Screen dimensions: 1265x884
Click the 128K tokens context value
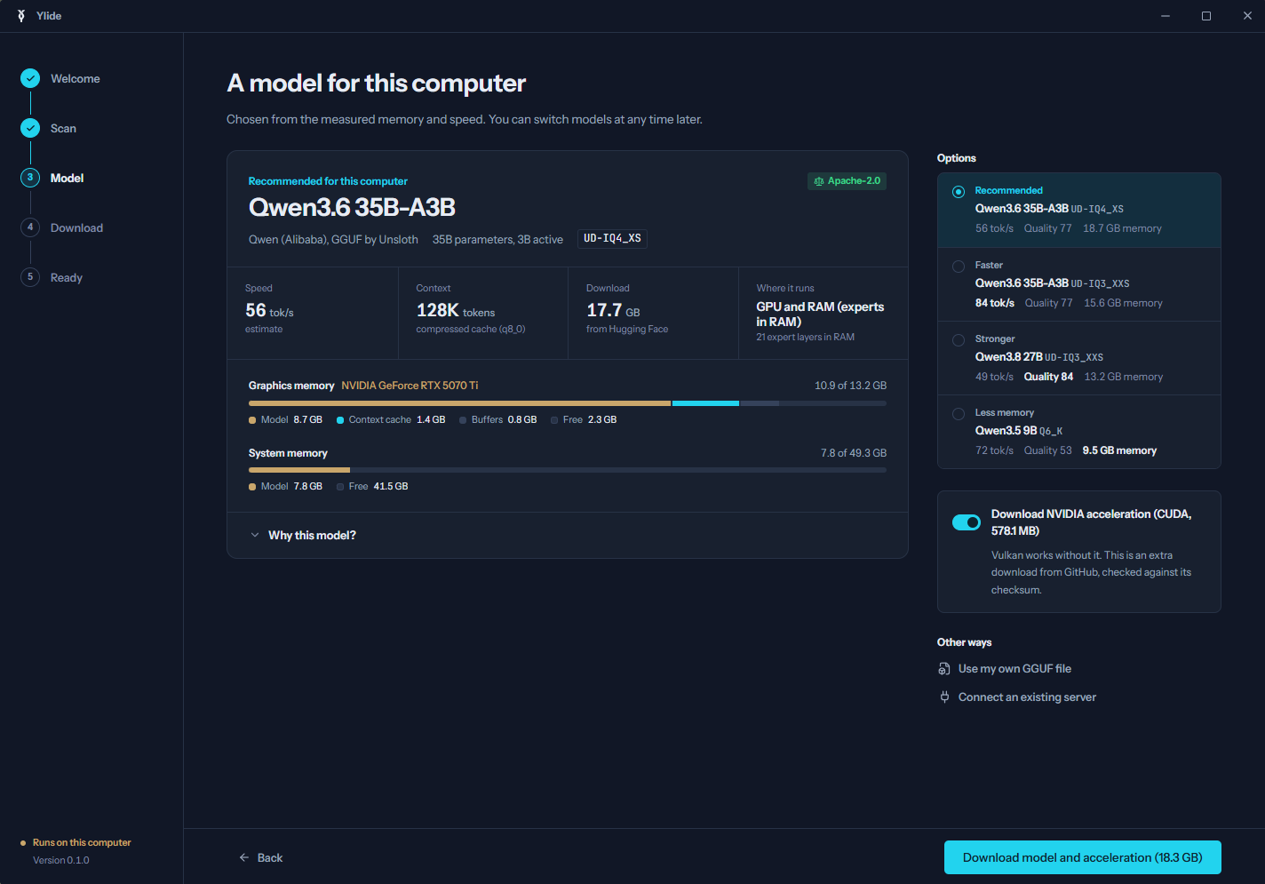click(456, 310)
